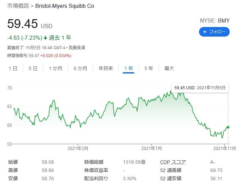Click the 配当利回り value 3.30%

[130, 179]
